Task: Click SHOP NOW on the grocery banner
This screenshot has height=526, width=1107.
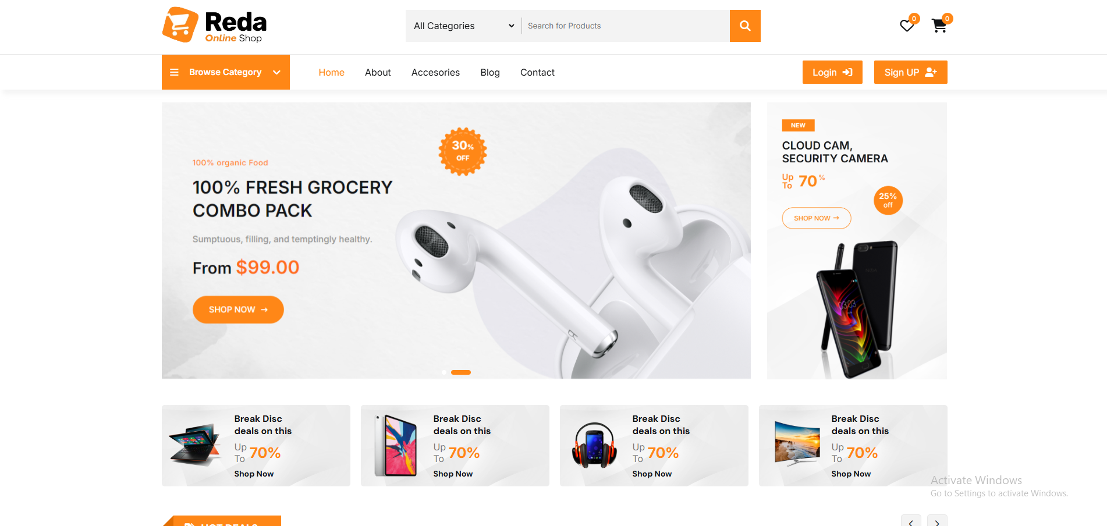Action: point(238,310)
